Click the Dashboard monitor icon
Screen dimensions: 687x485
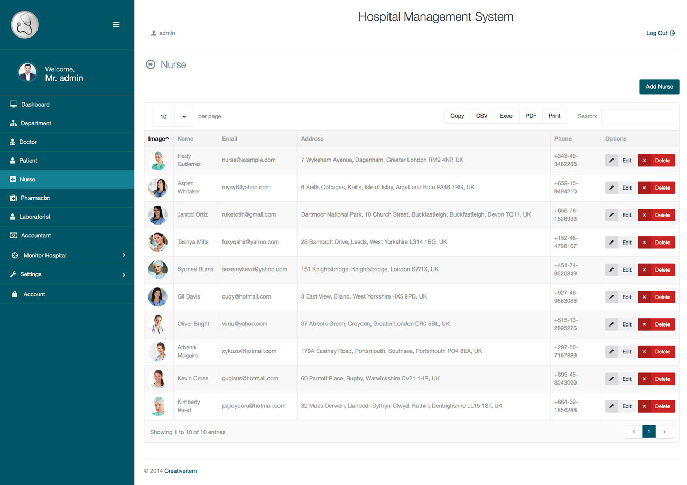[x=14, y=105]
